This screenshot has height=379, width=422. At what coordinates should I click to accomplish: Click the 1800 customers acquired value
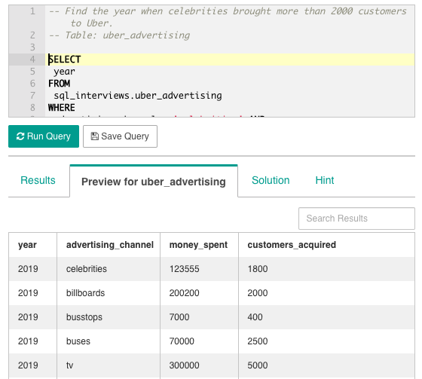(x=258, y=269)
